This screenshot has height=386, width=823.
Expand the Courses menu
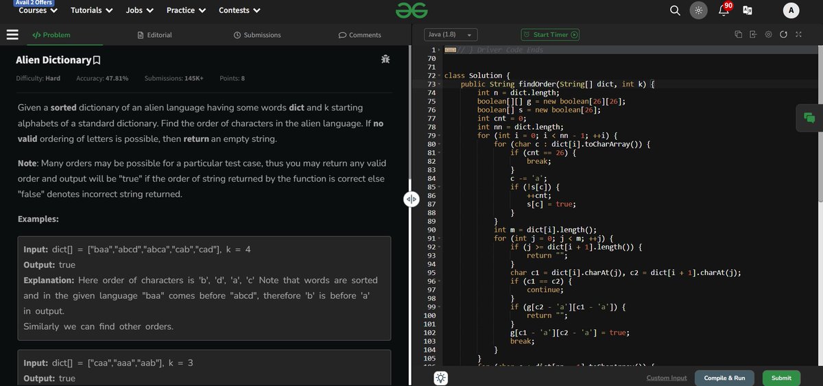click(38, 10)
